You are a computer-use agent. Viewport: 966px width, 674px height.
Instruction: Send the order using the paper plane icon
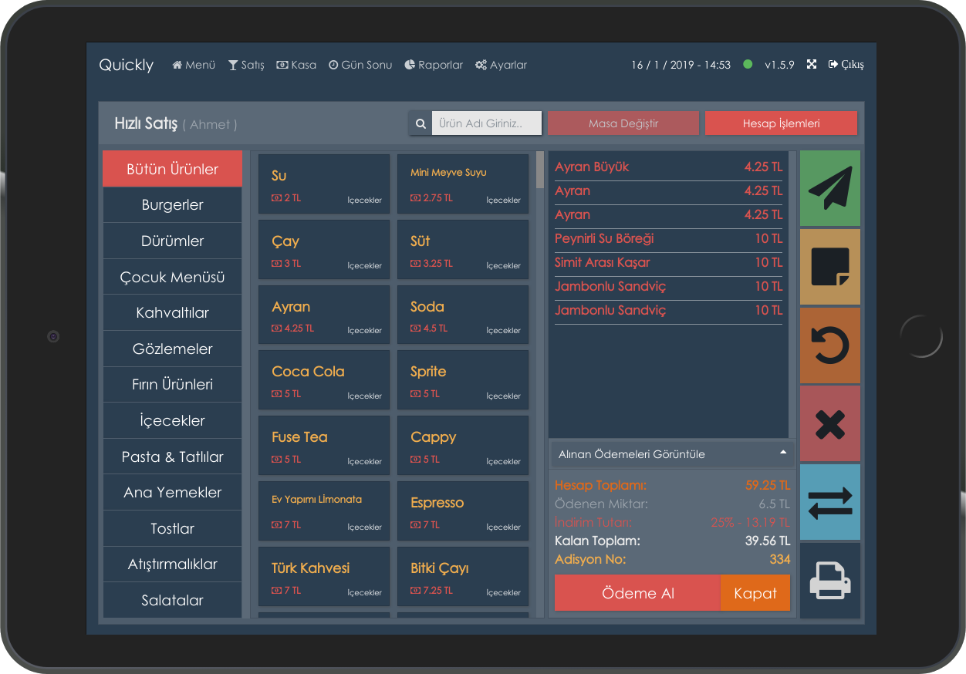pos(829,188)
